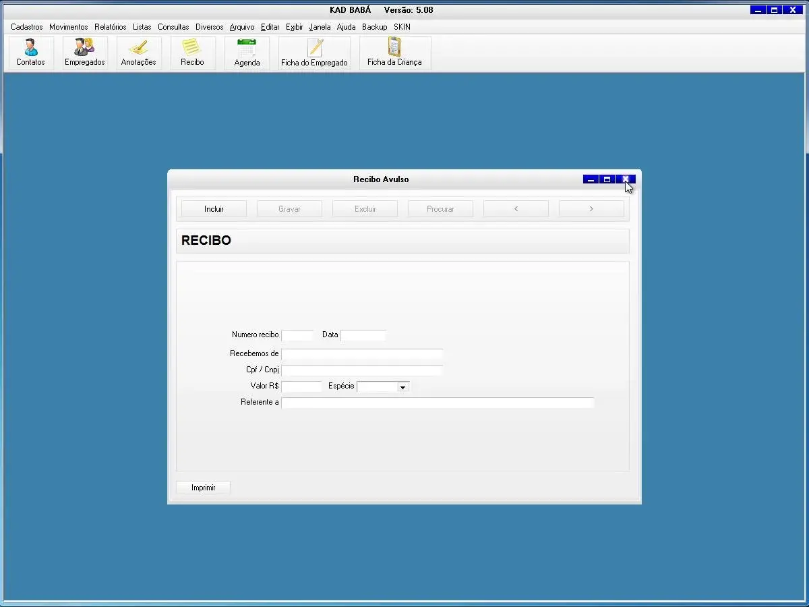
Task: Expand the Espécie dropdown arrow
Action: [402, 387]
